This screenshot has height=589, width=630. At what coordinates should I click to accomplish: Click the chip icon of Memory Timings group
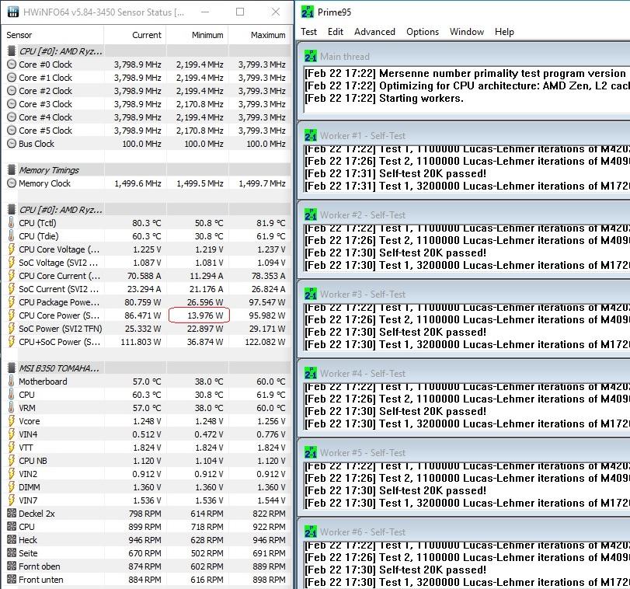pyautogui.click(x=12, y=170)
